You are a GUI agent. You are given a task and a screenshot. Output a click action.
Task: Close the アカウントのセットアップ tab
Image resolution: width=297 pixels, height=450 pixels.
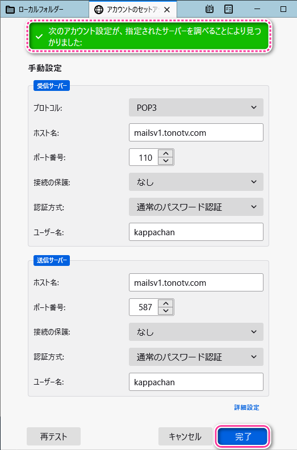coord(167,10)
